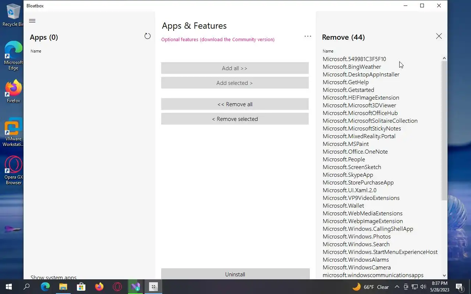Click Name column header in Remove list

pyautogui.click(x=328, y=51)
